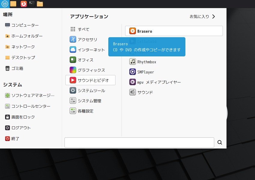
Task: Click the システム管理 category icon
Action: pyautogui.click(x=73, y=101)
